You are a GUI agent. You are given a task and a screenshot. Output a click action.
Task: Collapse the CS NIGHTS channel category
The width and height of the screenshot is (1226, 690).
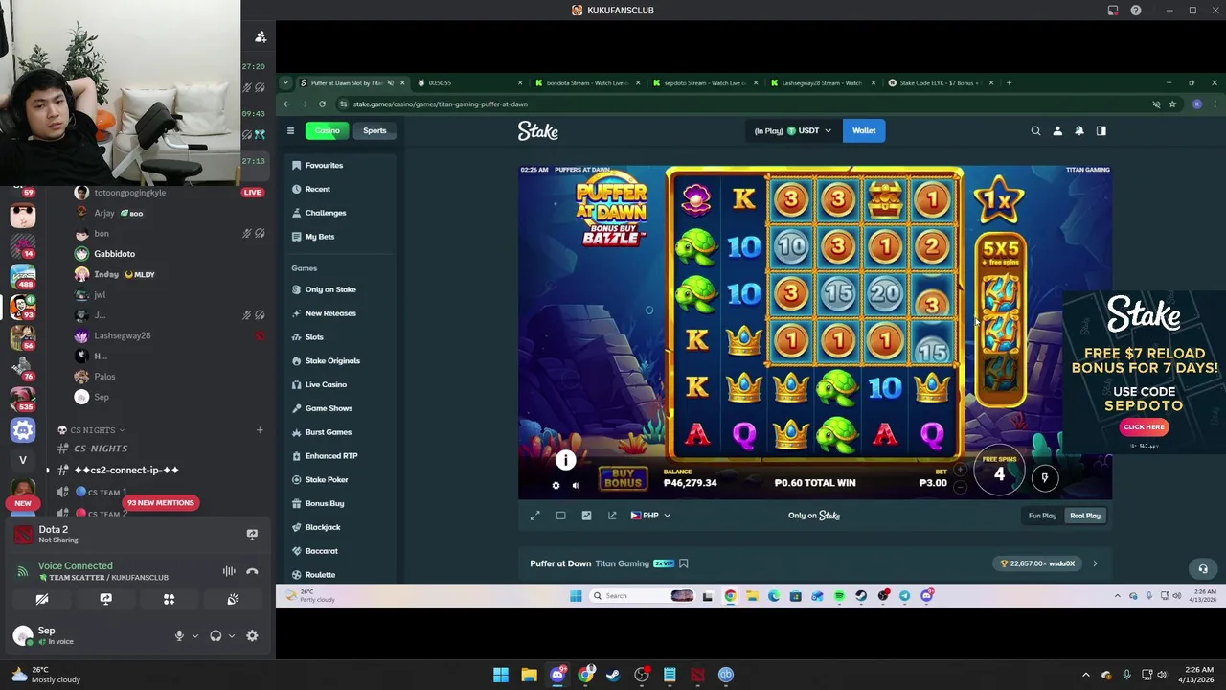point(91,430)
